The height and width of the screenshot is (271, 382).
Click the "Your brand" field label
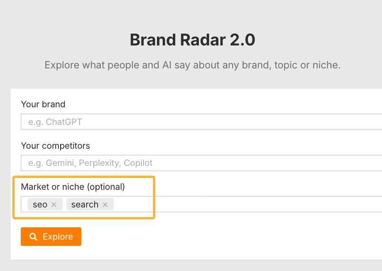coord(43,104)
